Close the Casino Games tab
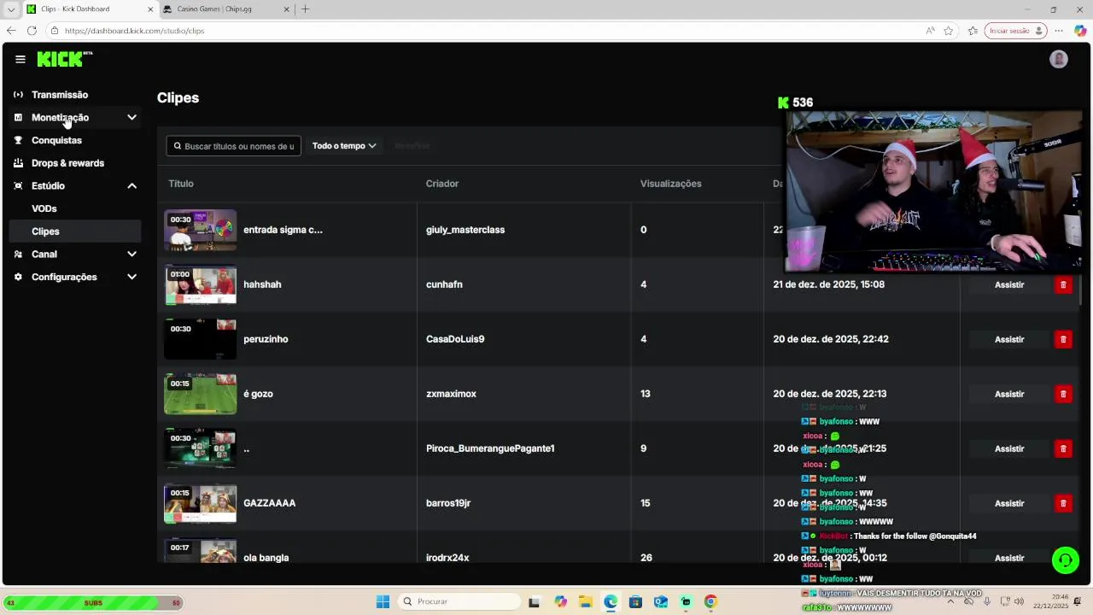1093x615 pixels. pyautogui.click(x=286, y=9)
